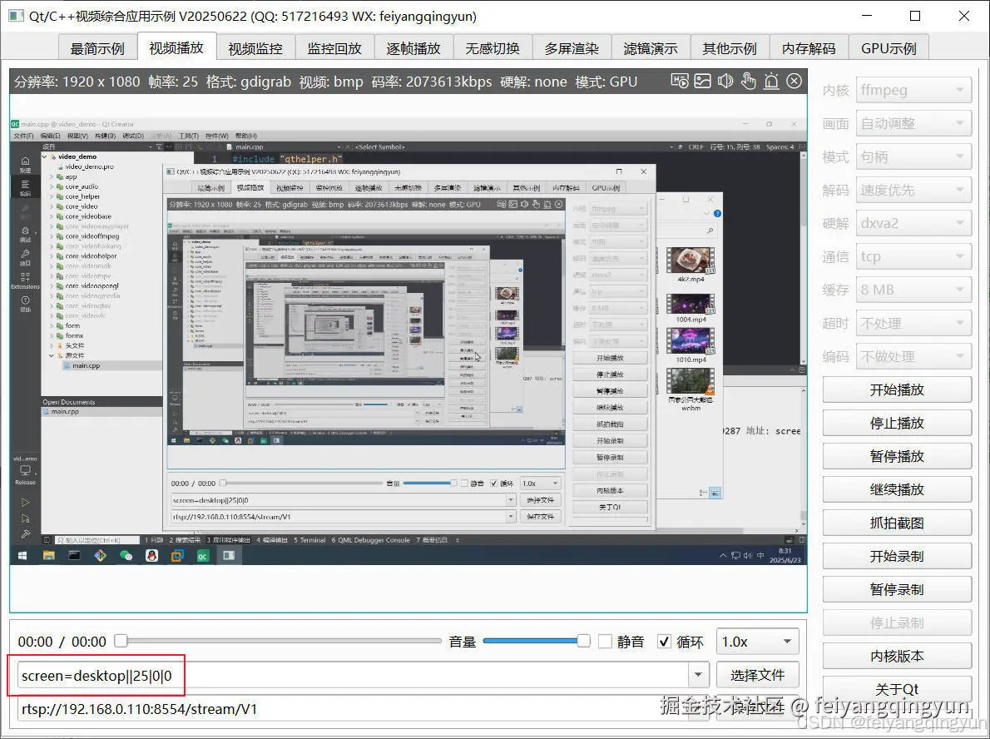Image resolution: width=990 pixels, height=739 pixels.
Task: Click the circled X icon in the video header
Action: [x=794, y=81]
